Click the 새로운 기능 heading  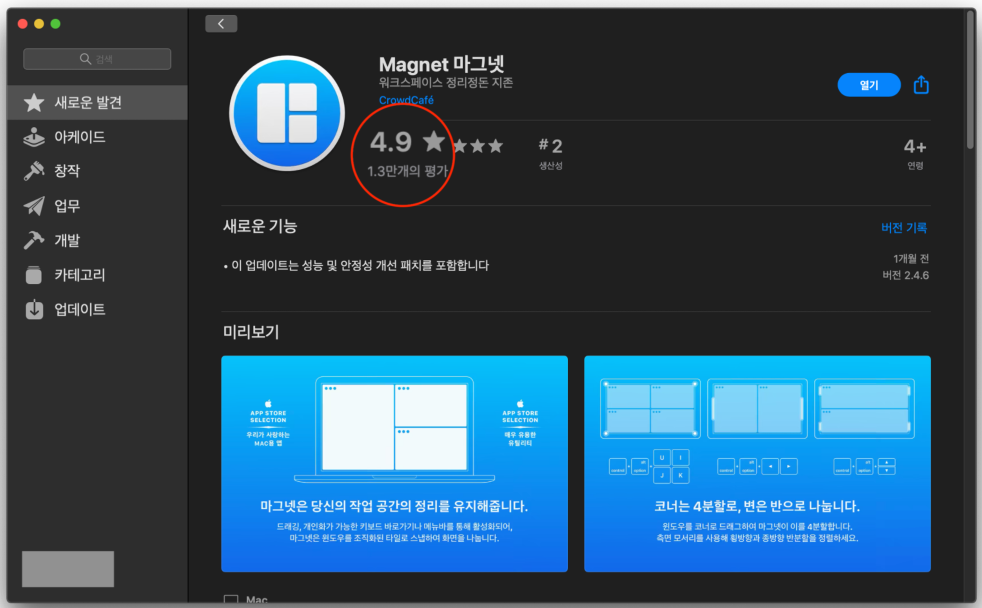point(260,227)
